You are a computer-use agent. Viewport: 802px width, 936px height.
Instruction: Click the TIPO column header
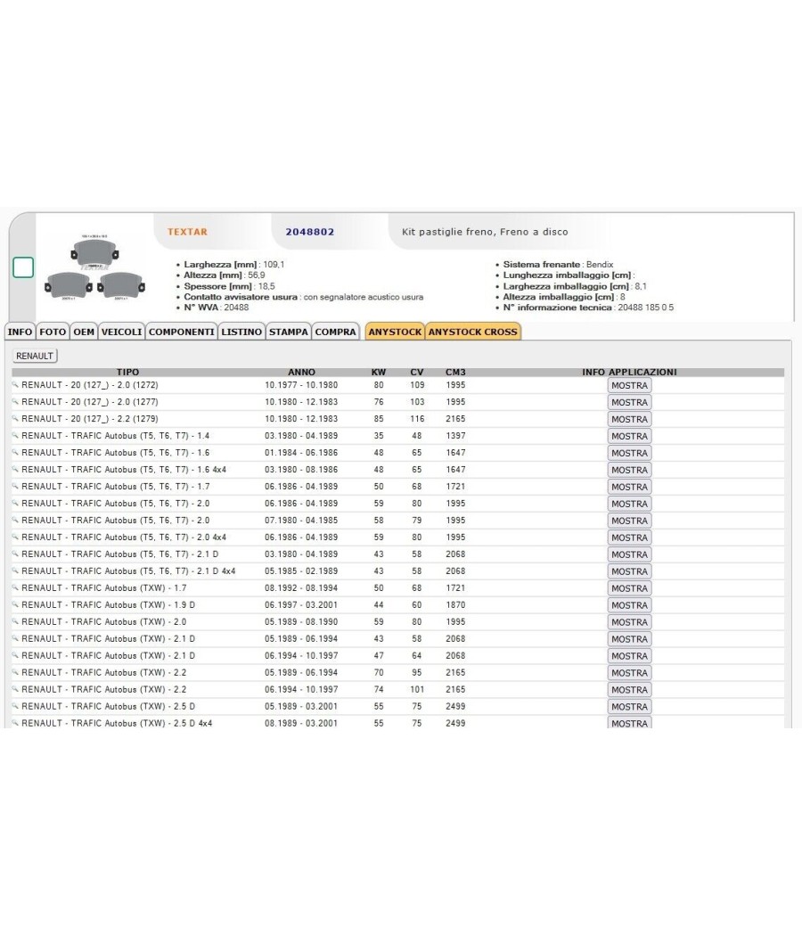[x=127, y=372]
